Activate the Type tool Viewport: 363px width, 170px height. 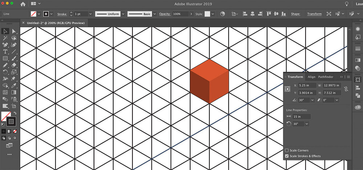pyautogui.click(x=5, y=51)
